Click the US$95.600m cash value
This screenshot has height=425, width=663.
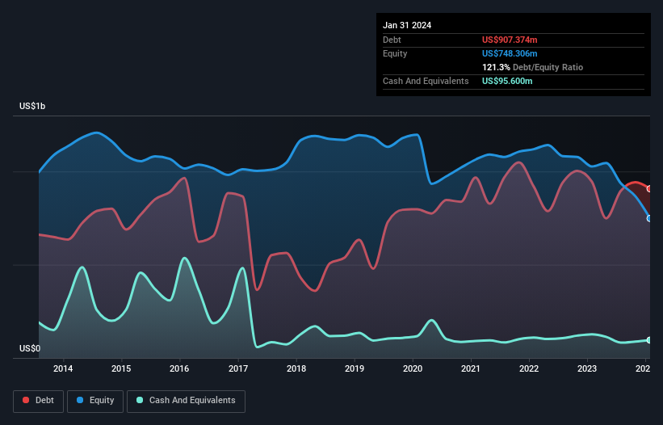507,81
